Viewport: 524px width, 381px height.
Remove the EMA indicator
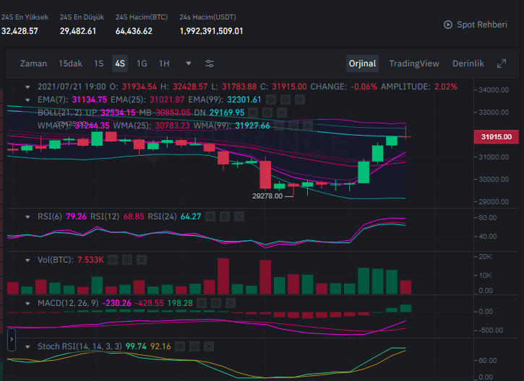pyautogui.click(x=300, y=100)
